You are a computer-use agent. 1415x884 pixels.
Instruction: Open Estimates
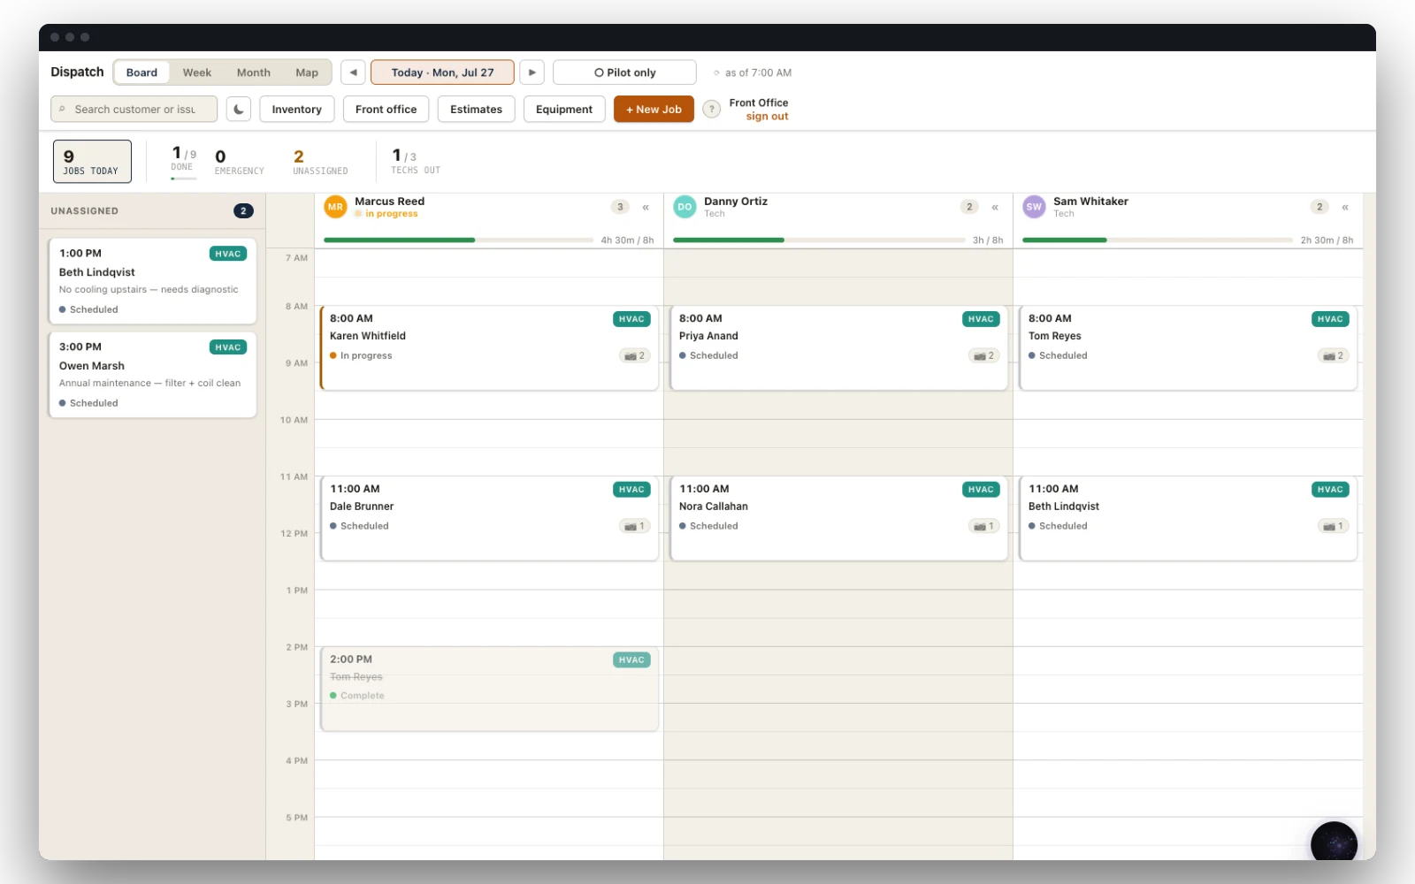click(476, 109)
